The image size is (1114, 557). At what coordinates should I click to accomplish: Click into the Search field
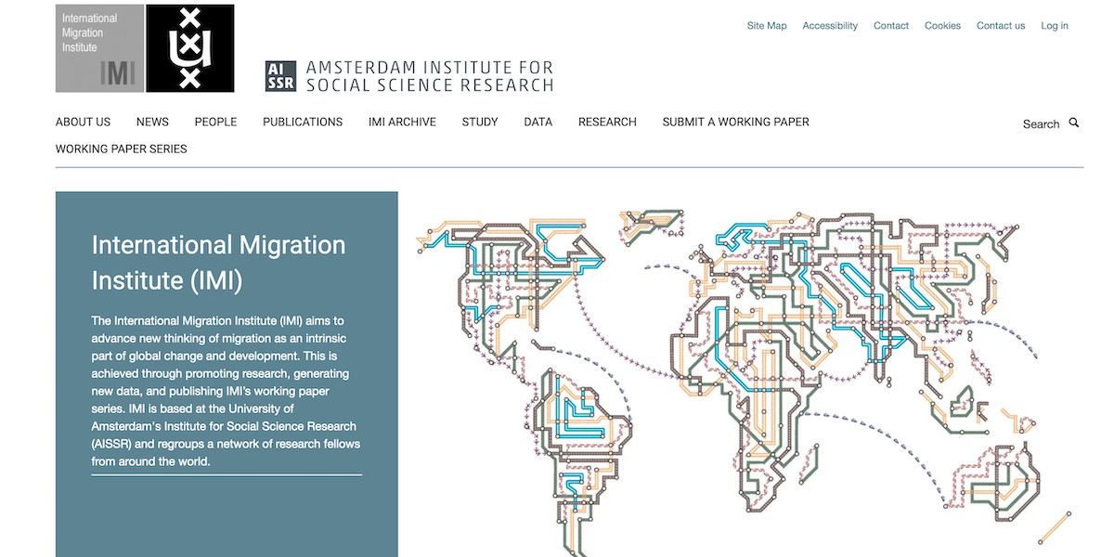[1040, 123]
